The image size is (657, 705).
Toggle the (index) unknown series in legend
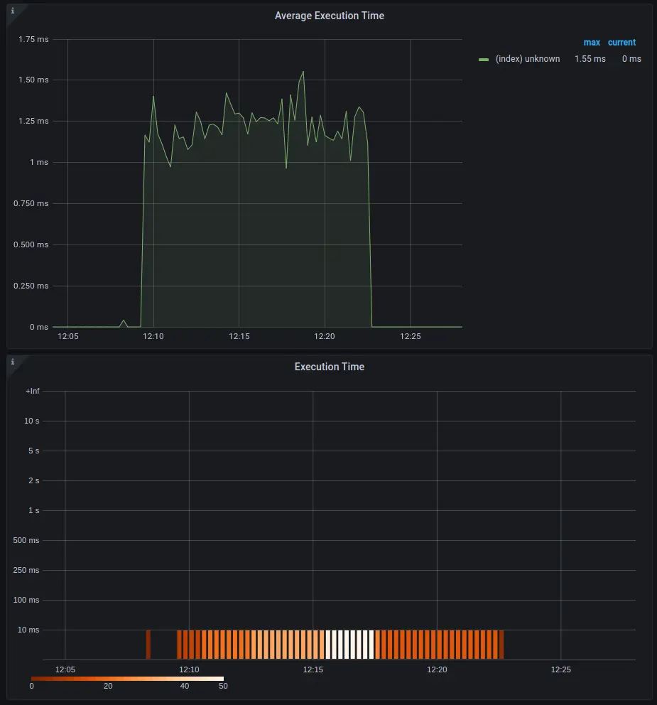click(527, 59)
